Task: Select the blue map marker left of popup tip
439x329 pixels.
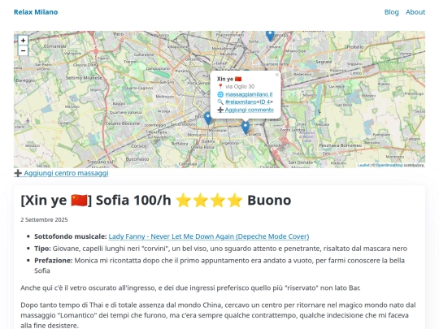Action: point(208,119)
